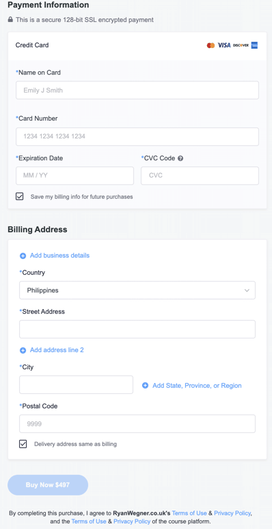
Task: Uncheck Save my billing info checkbox
Action: tap(20, 197)
